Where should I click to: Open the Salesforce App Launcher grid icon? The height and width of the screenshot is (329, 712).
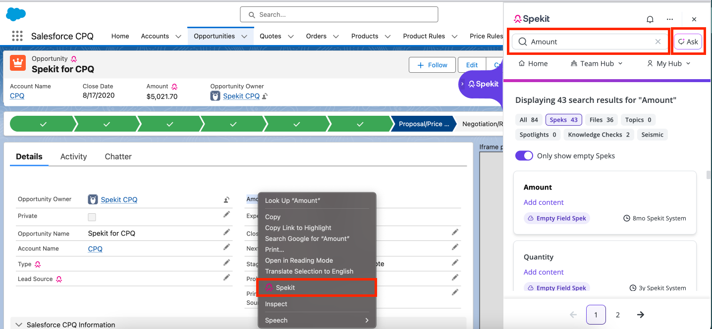[17, 36]
